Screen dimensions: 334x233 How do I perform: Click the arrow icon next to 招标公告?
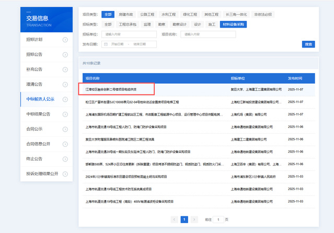click(x=65, y=55)
